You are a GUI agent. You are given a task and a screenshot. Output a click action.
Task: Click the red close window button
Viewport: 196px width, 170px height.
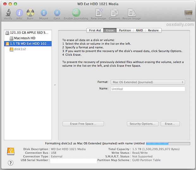coord(5,4)
